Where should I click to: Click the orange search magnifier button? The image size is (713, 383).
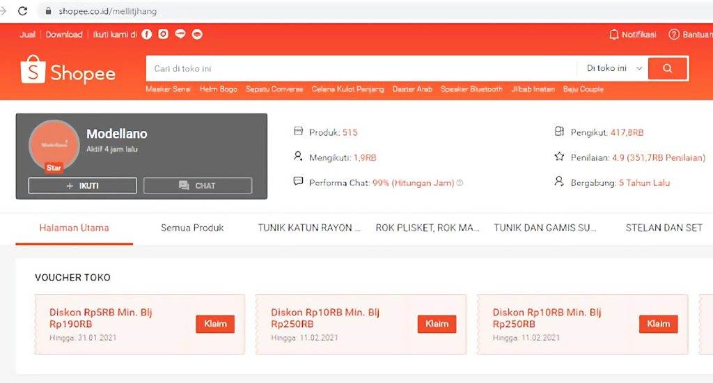[668, 68]
